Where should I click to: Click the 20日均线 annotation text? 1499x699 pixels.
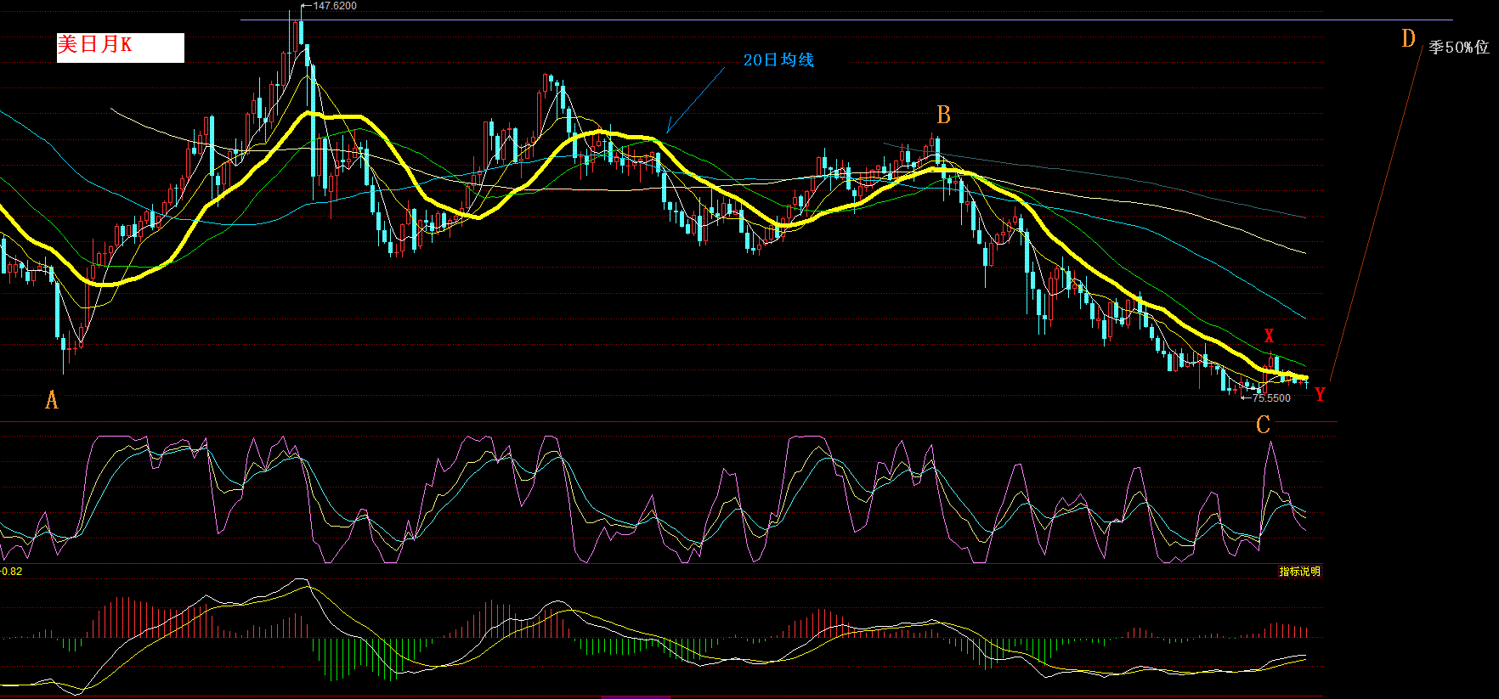pyautogui.click(x=778, y=59)
